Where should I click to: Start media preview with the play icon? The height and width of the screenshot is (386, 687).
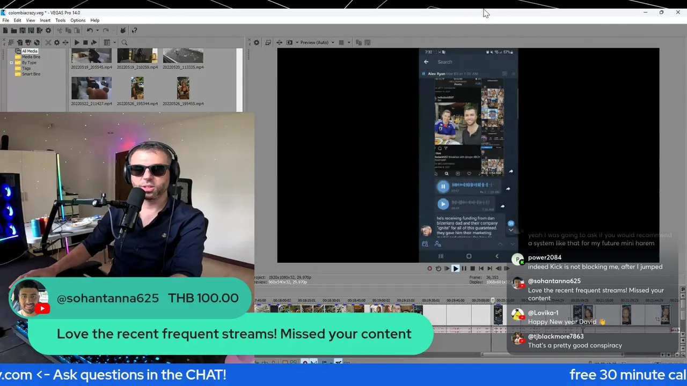click(x=76, y=42)
